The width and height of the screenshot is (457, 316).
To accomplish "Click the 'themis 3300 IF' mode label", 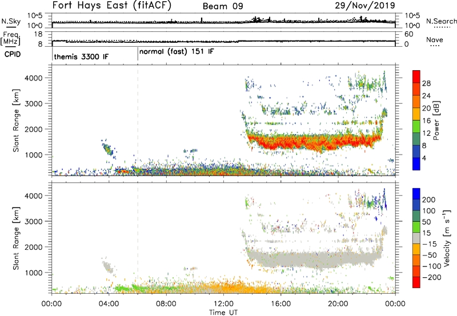I will point(81,56).
